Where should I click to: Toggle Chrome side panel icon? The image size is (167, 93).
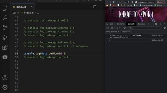pos(132,2)
